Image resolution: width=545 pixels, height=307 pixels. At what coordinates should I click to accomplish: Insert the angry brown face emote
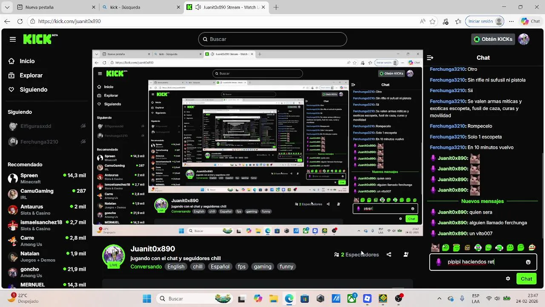(467, 248)
